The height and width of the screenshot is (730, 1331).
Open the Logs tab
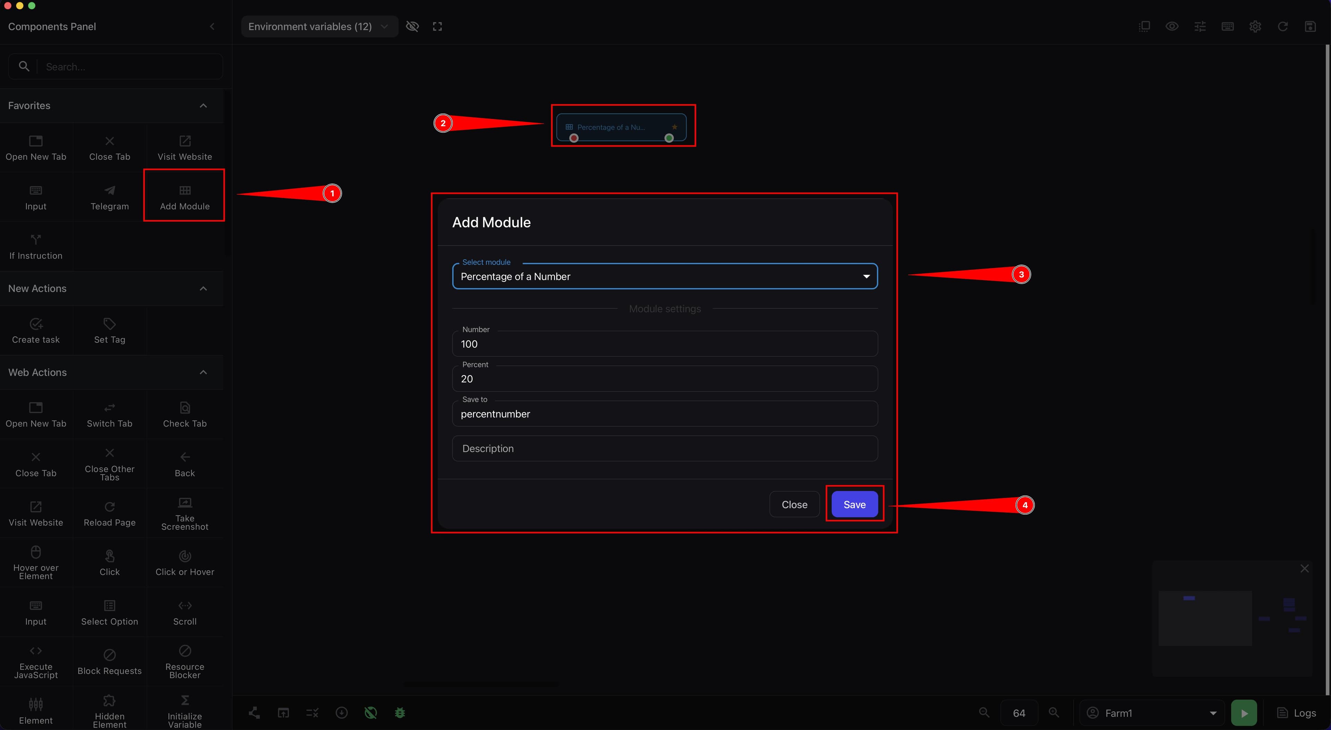pos(1296,713)
